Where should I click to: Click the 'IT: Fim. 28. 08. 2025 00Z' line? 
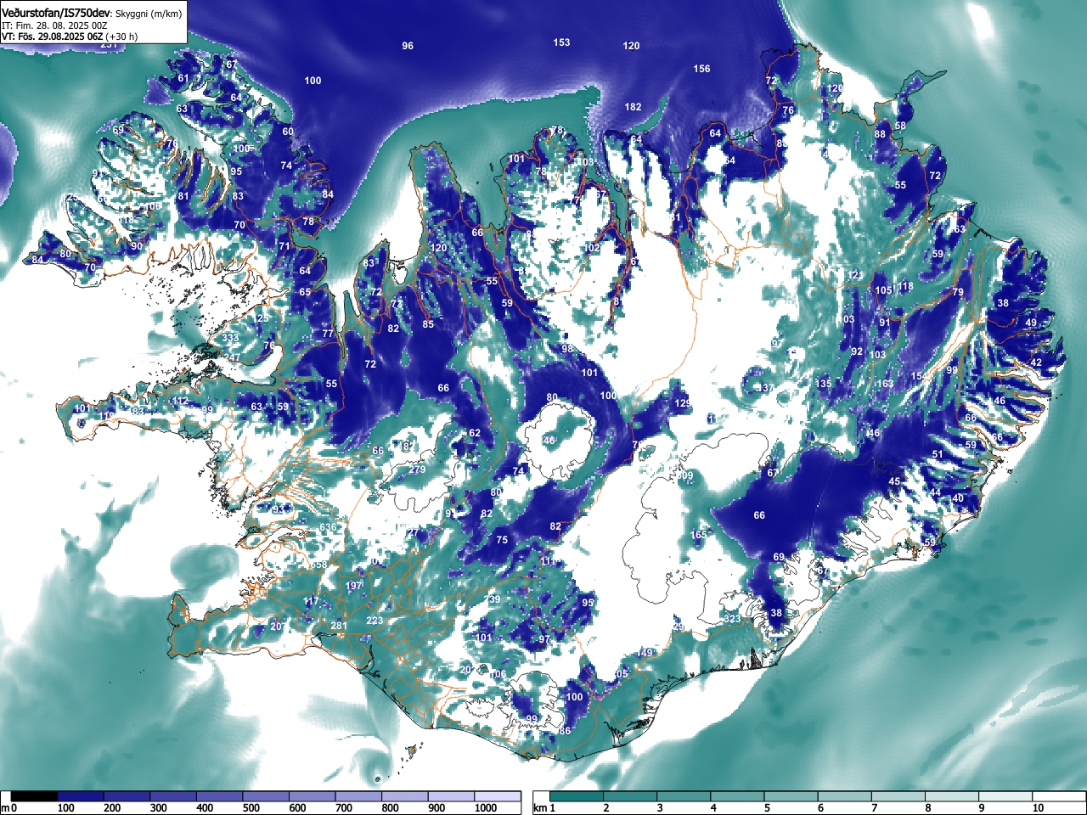54,25
